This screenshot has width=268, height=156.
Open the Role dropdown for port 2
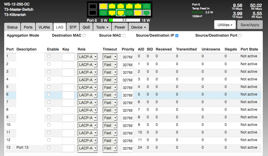(x=88, y=65)
